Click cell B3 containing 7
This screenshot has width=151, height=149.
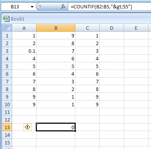point(56,51)
